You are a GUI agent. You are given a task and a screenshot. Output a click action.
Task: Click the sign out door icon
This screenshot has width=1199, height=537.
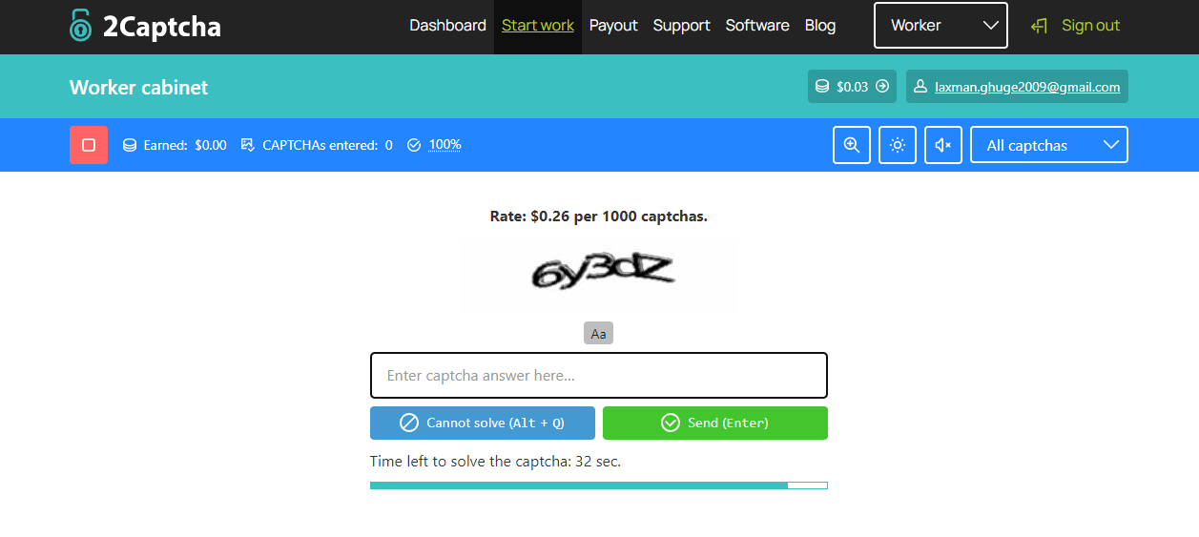pyautogui.click(x=1040, y=26)
